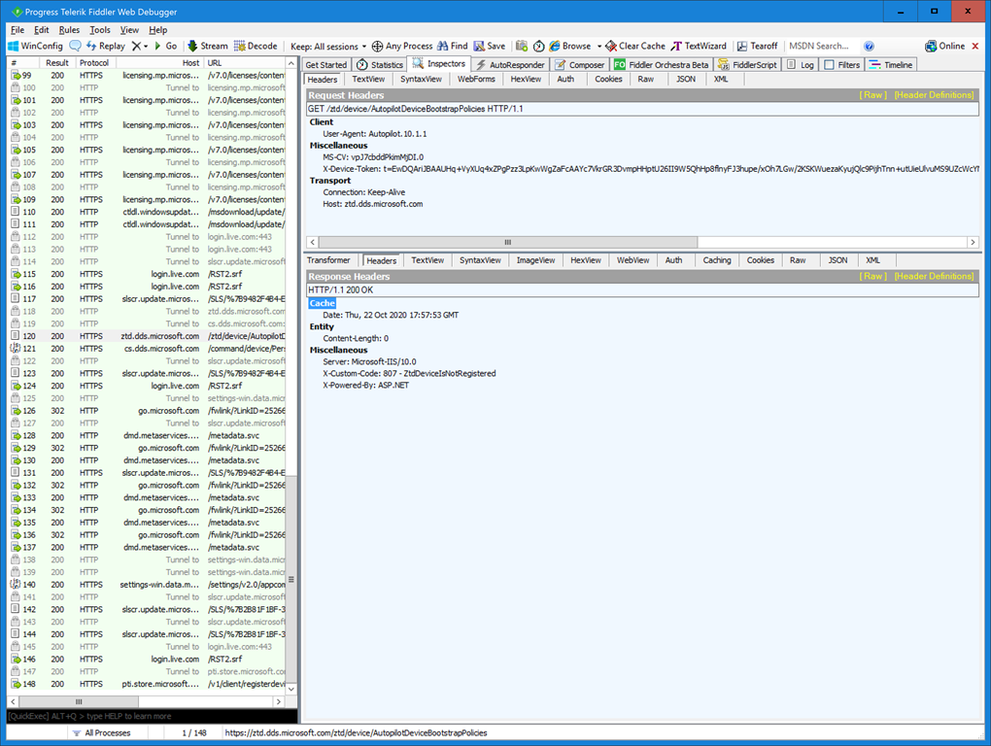Viewport: 991px width, 746px height.
Task: Click the WinConfig toolbar button
Action: pos(36,46)
